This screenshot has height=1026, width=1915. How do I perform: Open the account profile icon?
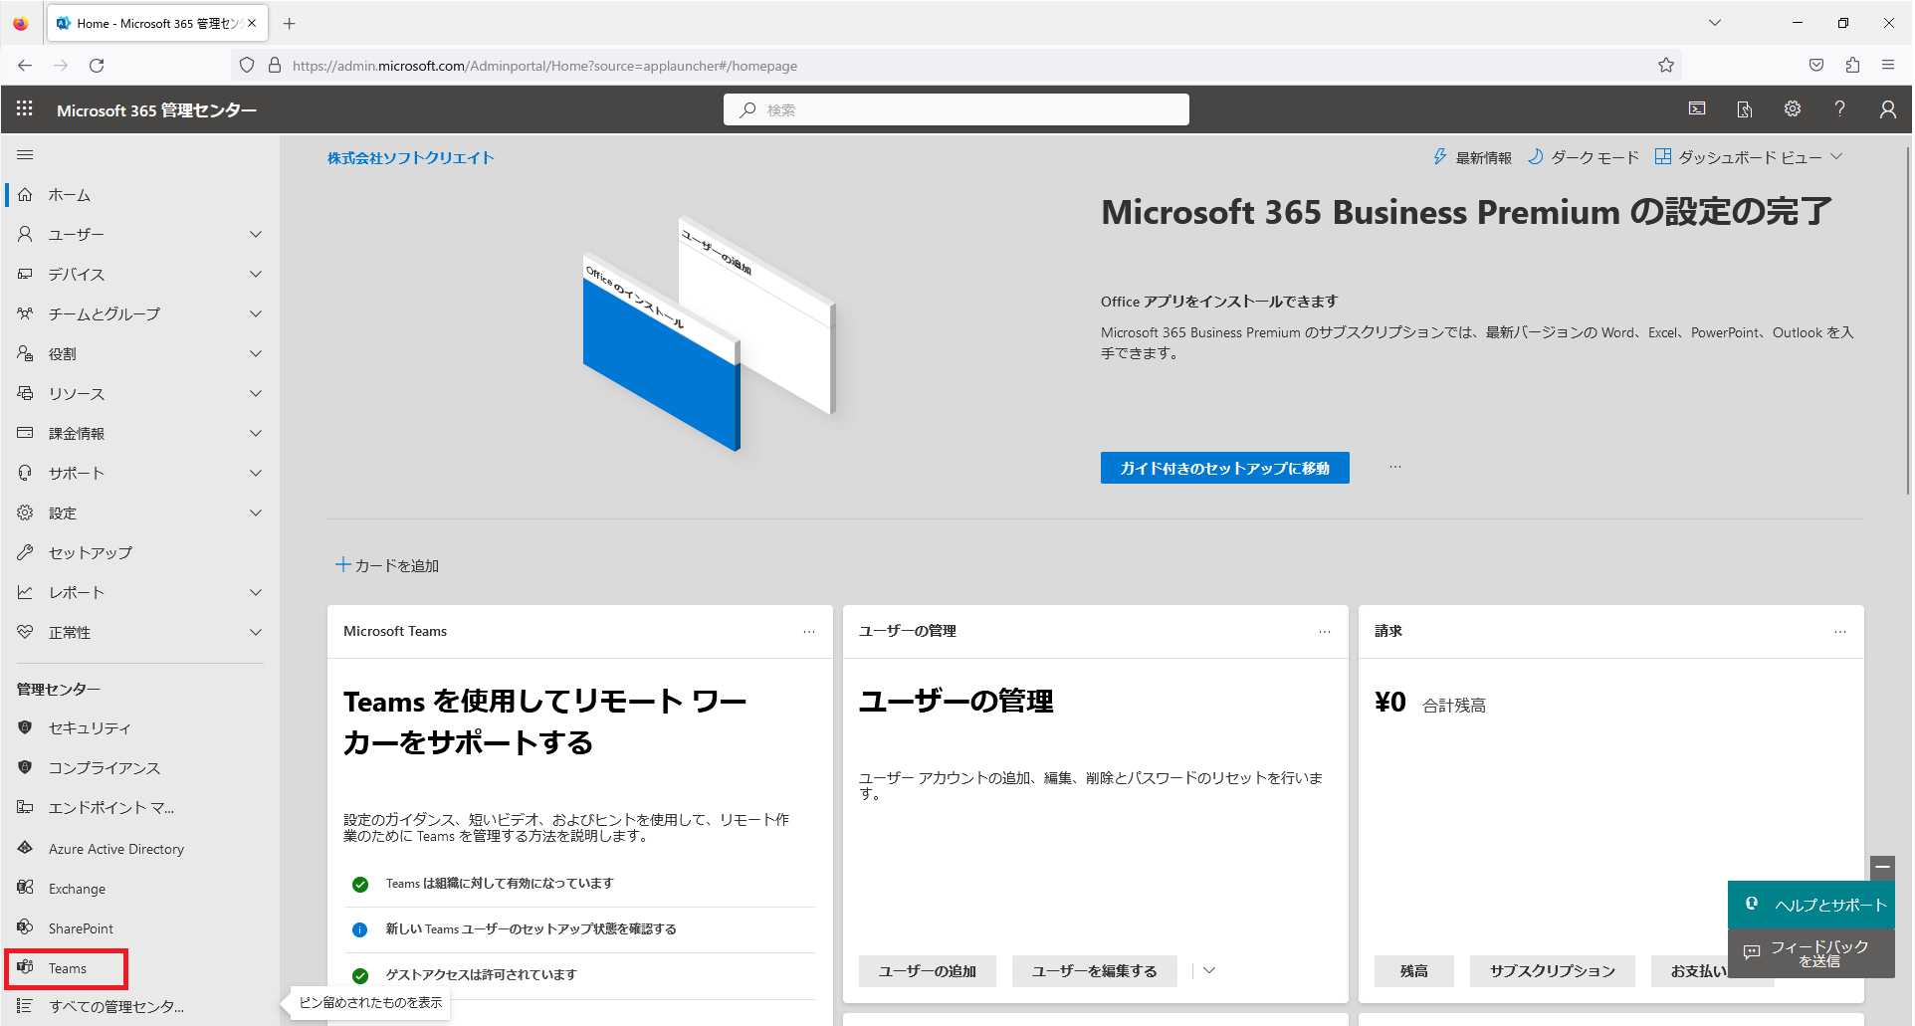[1888, 109]
